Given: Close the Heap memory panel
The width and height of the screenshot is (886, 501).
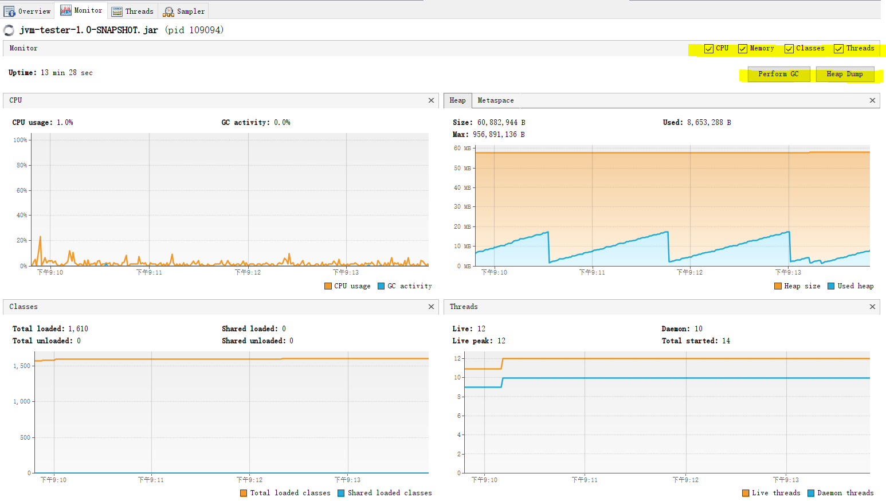Looking at the screenshot, I should pyautogui.click(x=872, y=100).
